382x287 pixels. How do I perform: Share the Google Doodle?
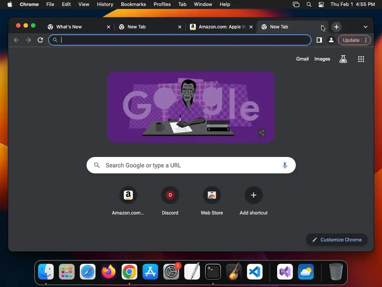pyautogui.click(x=262, y=133)
